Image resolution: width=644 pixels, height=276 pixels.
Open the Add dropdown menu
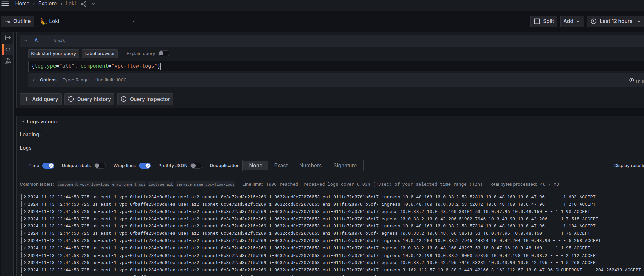tap(572, 21)
